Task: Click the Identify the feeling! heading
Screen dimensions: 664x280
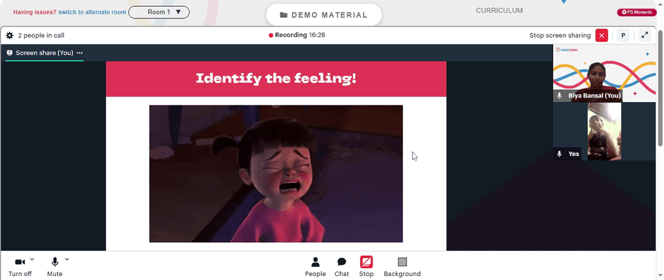Action: coord(276,78)
